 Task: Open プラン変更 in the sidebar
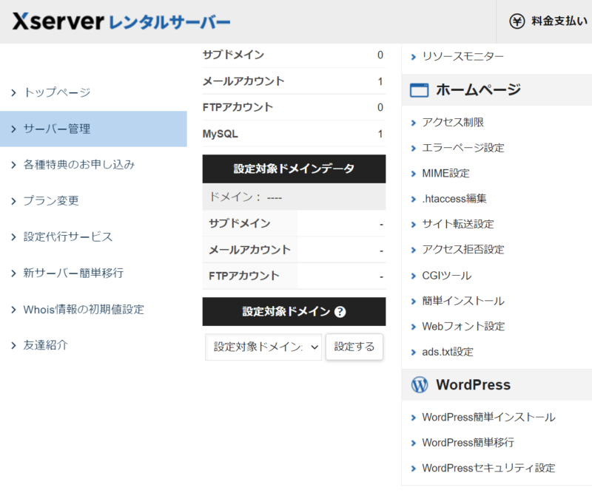[51, 200]
